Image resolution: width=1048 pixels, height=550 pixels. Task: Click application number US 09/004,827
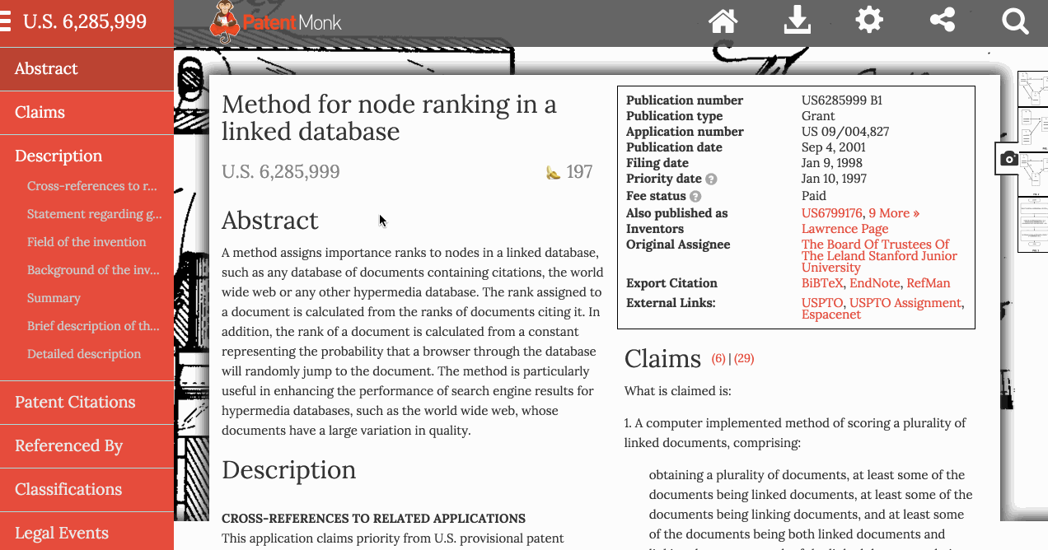click(845, 132)
